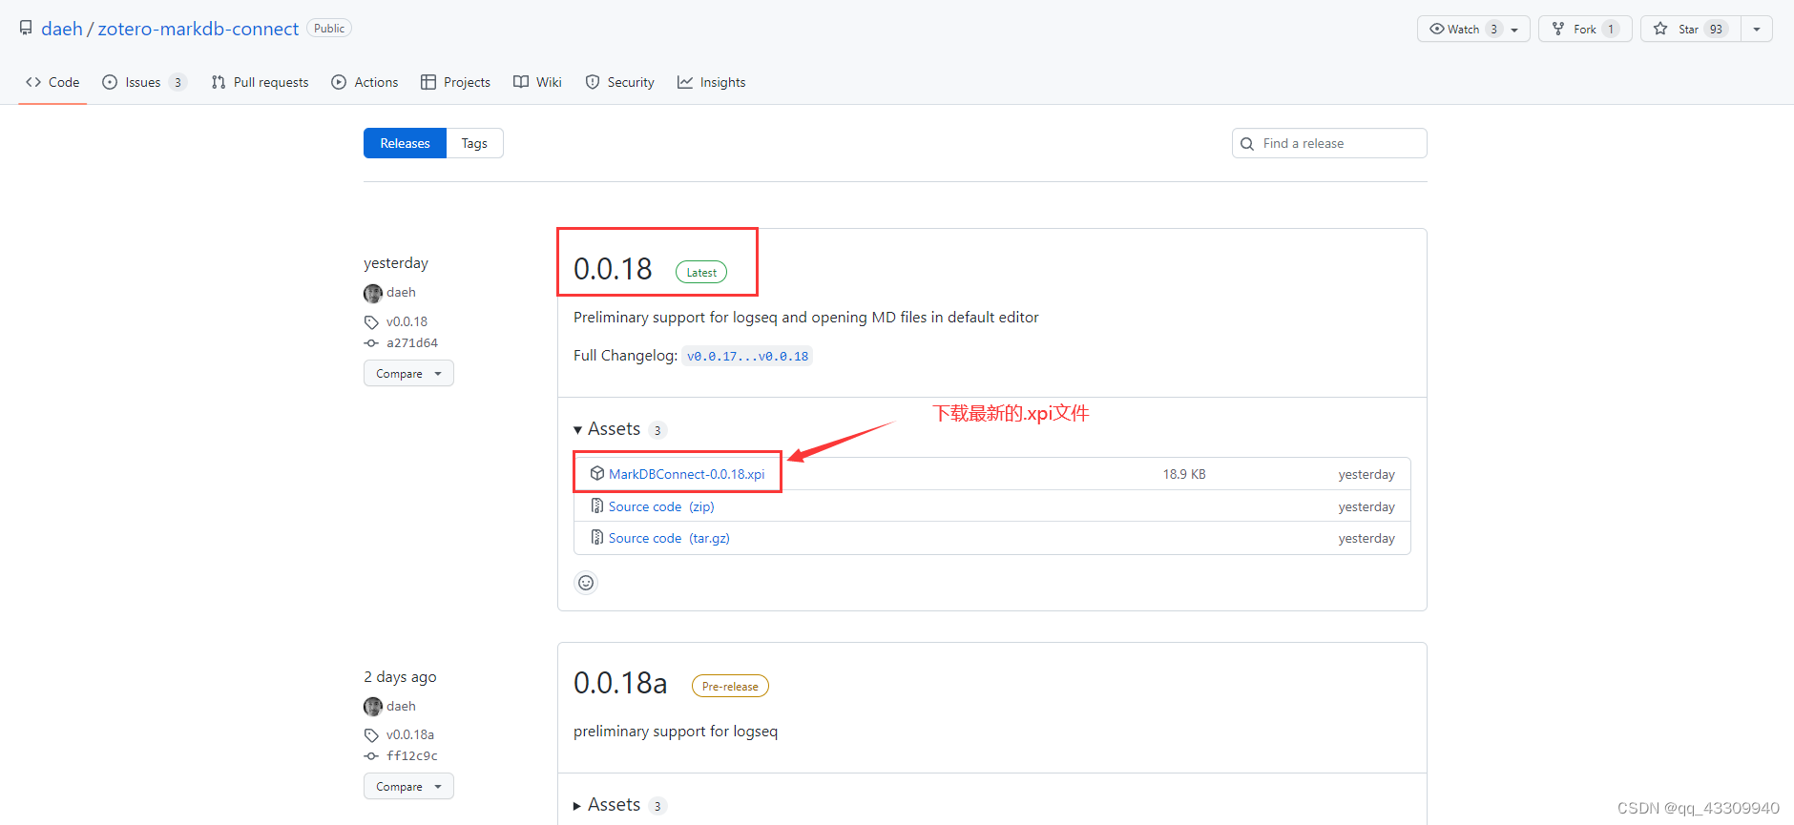The height and width of the screenshot is (825, 1794).
Task: Switch to the Code tab
Action: pyautogui.click(x=52, y=82)
